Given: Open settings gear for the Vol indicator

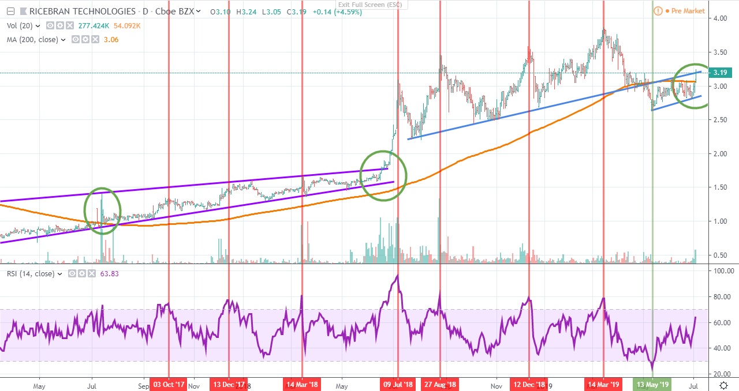Looking at the screenshot, I should pos(59,26).
